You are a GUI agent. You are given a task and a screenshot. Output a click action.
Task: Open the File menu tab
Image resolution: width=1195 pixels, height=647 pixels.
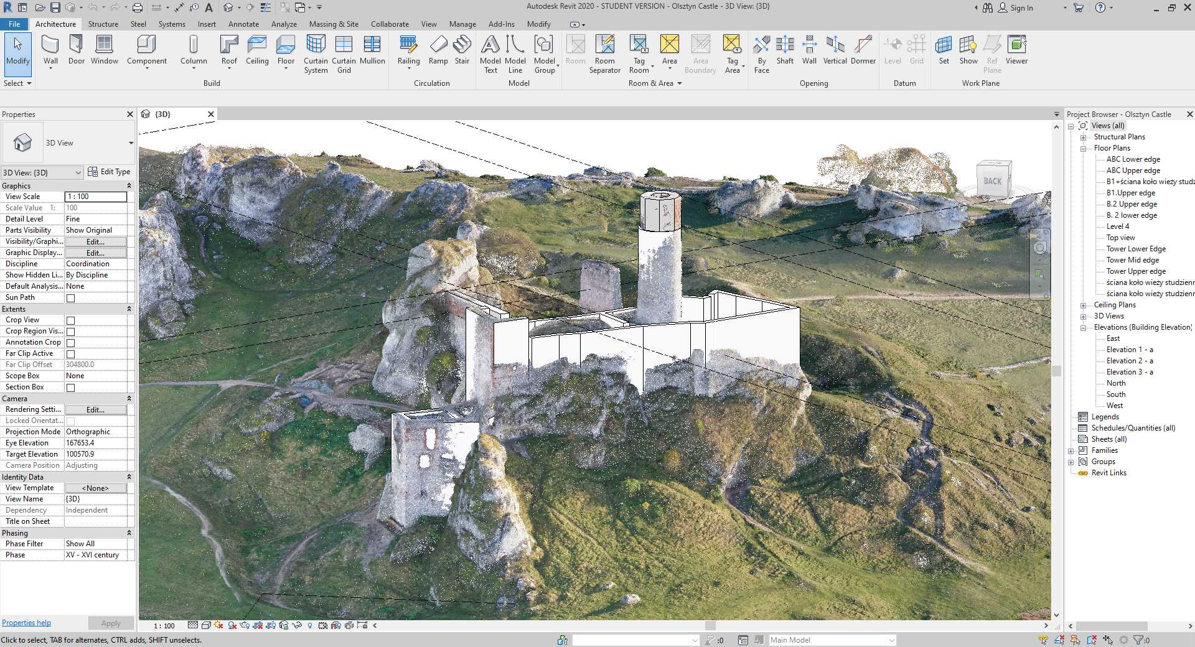pyautogui.click(x=14, y=24)
